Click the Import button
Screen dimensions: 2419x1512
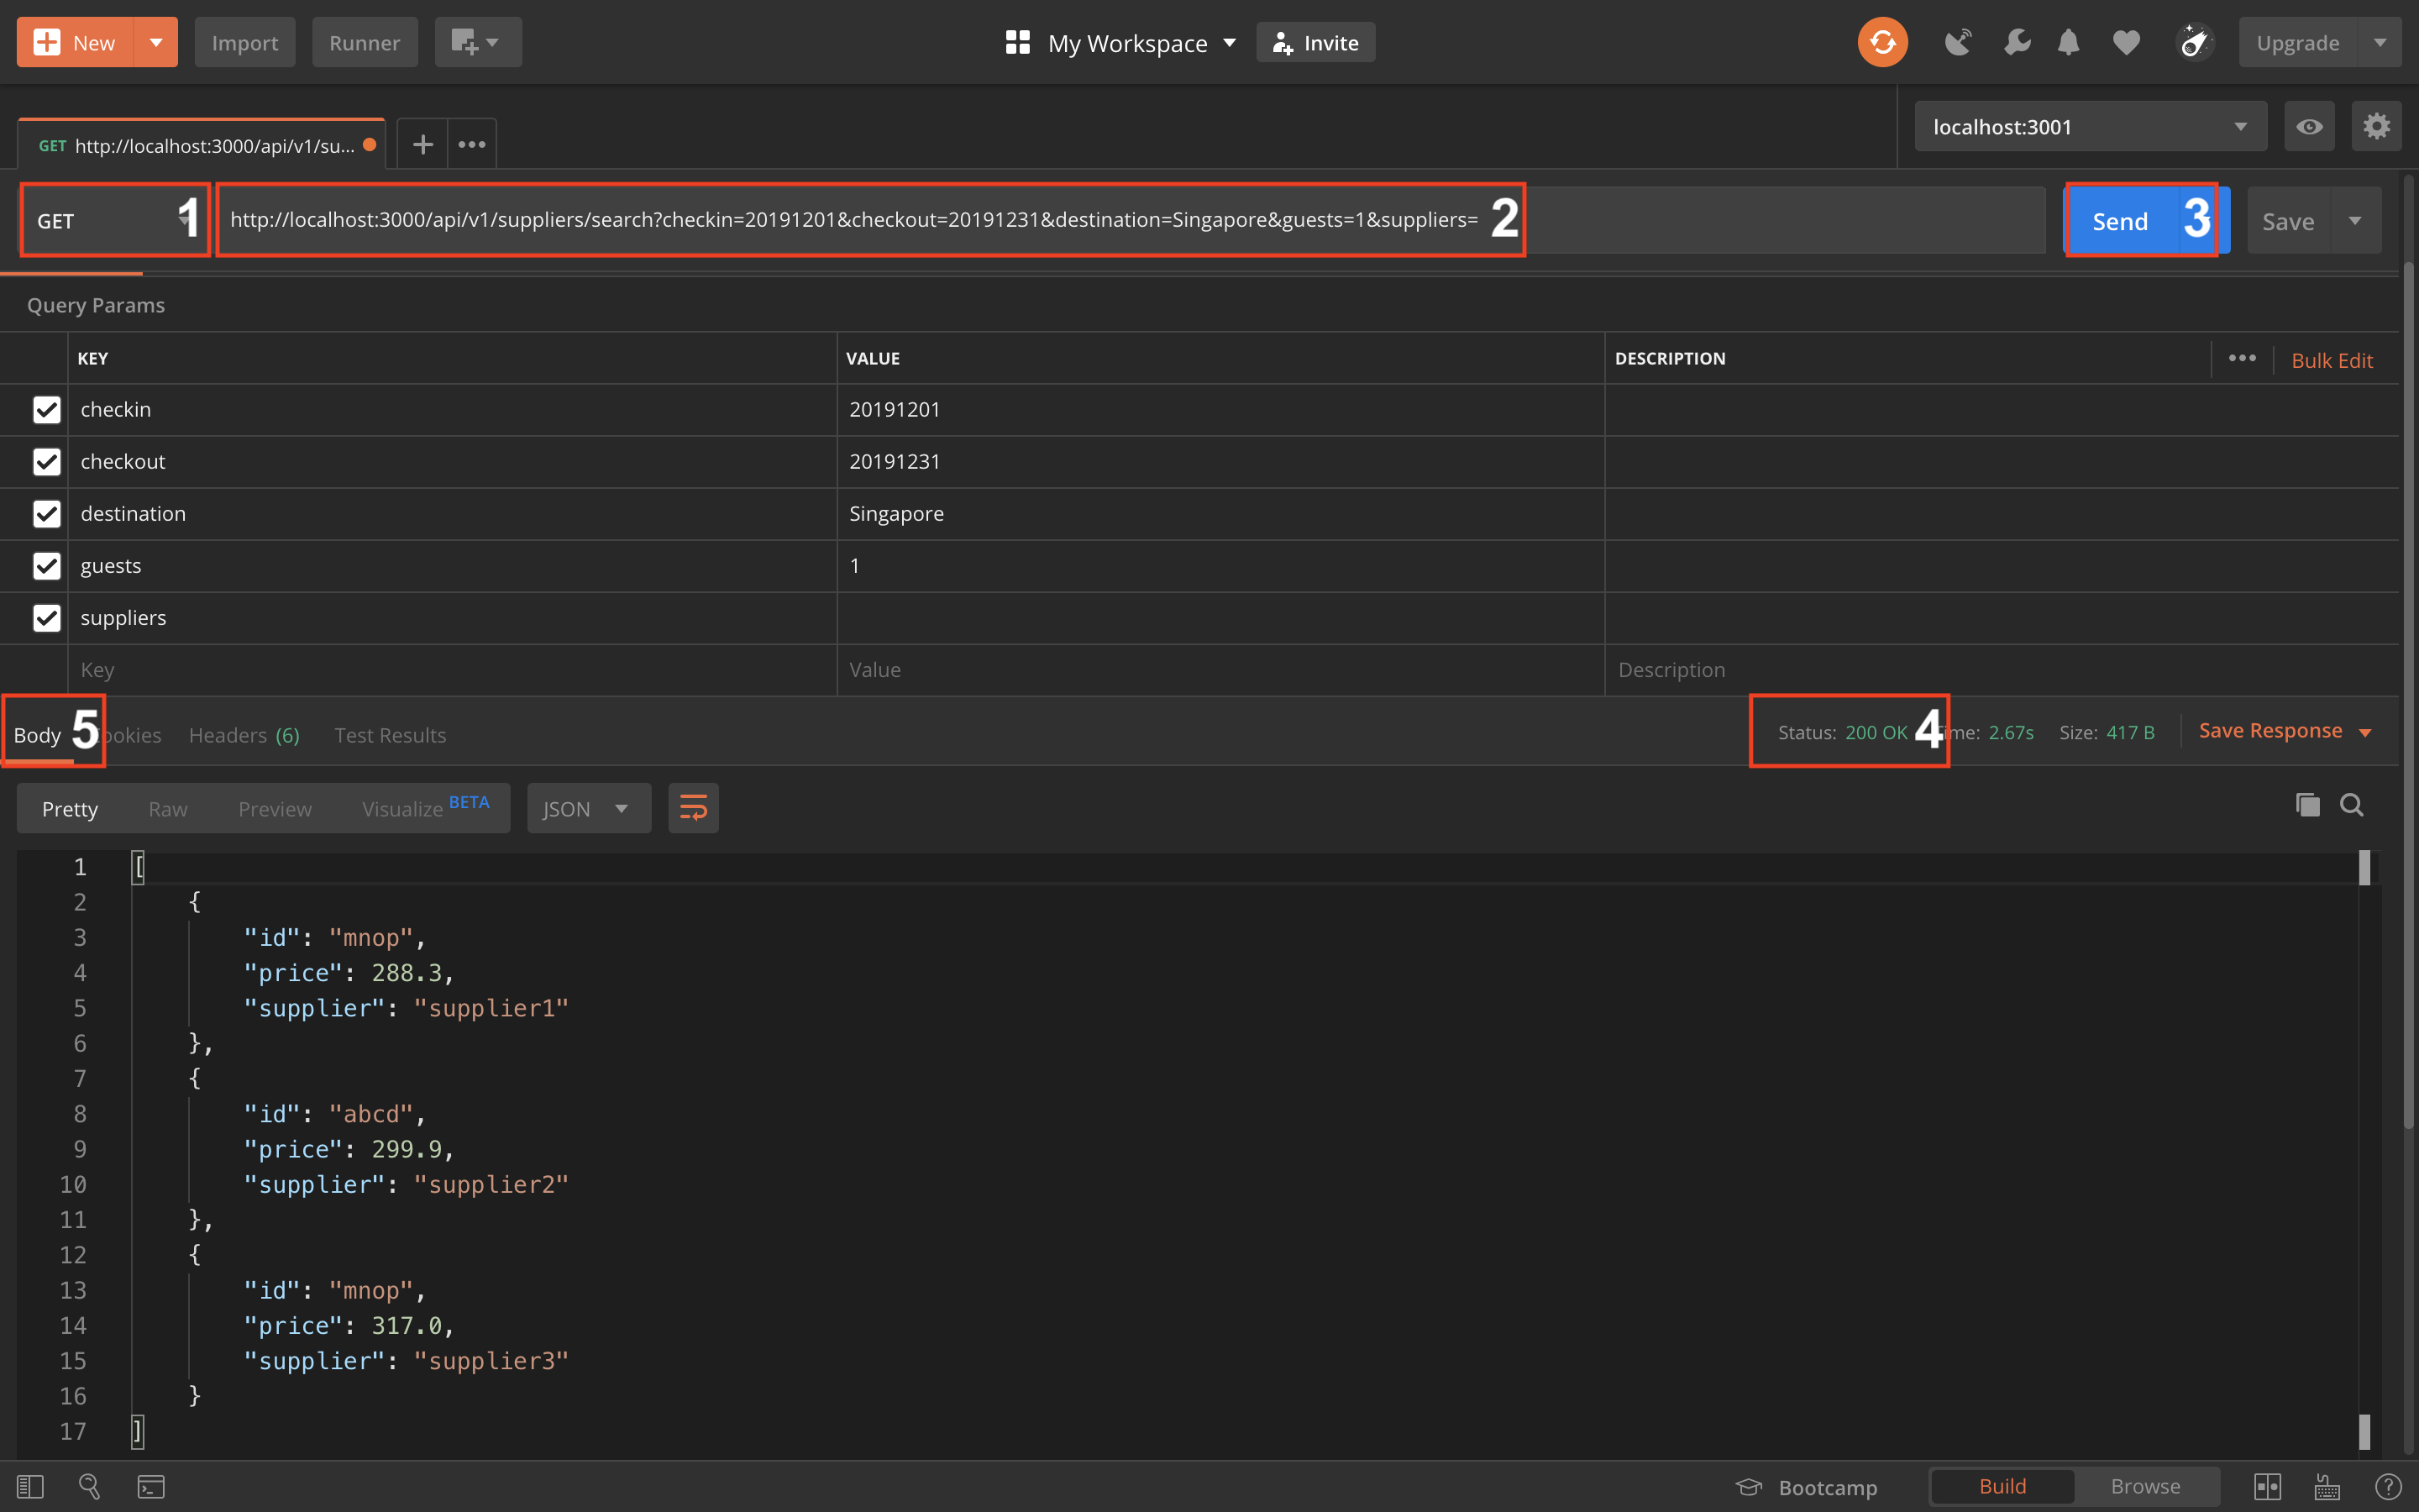click(245, 42)
